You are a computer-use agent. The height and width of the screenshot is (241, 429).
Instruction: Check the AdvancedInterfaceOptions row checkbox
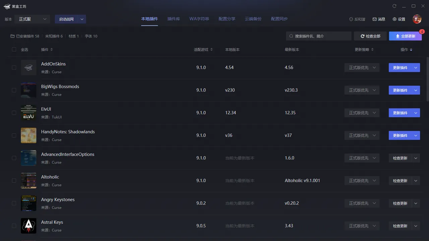point(14,158)
